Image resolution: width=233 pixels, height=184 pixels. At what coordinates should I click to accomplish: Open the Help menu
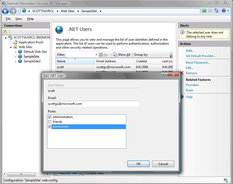coord(30,19)
